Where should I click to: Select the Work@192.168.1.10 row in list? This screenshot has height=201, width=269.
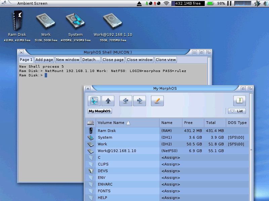pyautogui.click(x=167, y=151)
